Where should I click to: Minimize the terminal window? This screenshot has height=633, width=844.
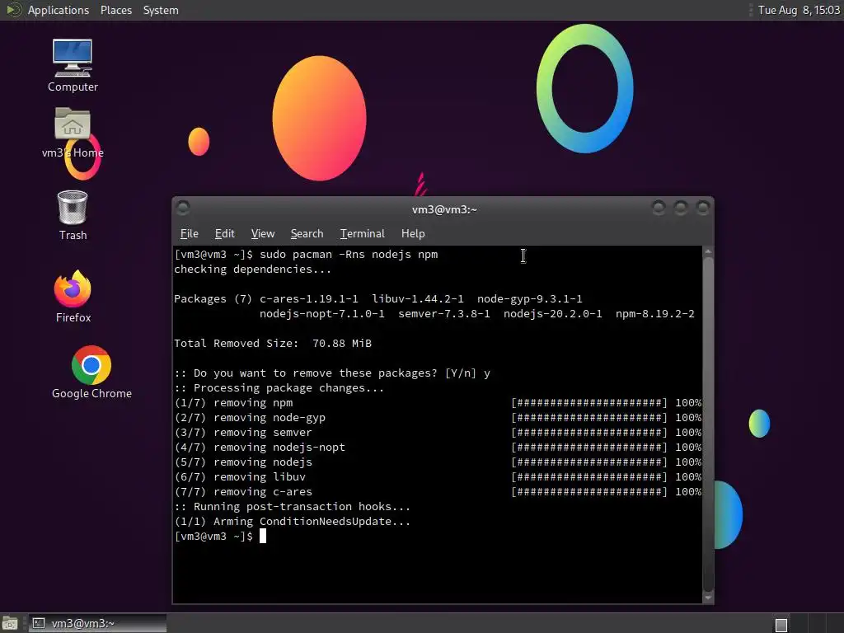pos(659,207)
